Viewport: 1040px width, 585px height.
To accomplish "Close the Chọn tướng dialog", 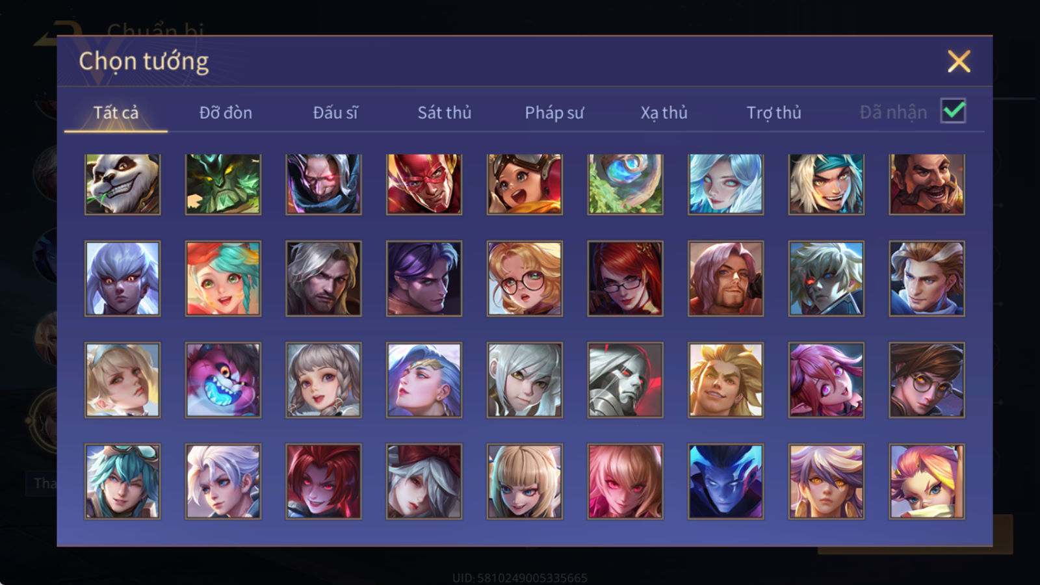I will pyautogui.click(x=959, y=62).
